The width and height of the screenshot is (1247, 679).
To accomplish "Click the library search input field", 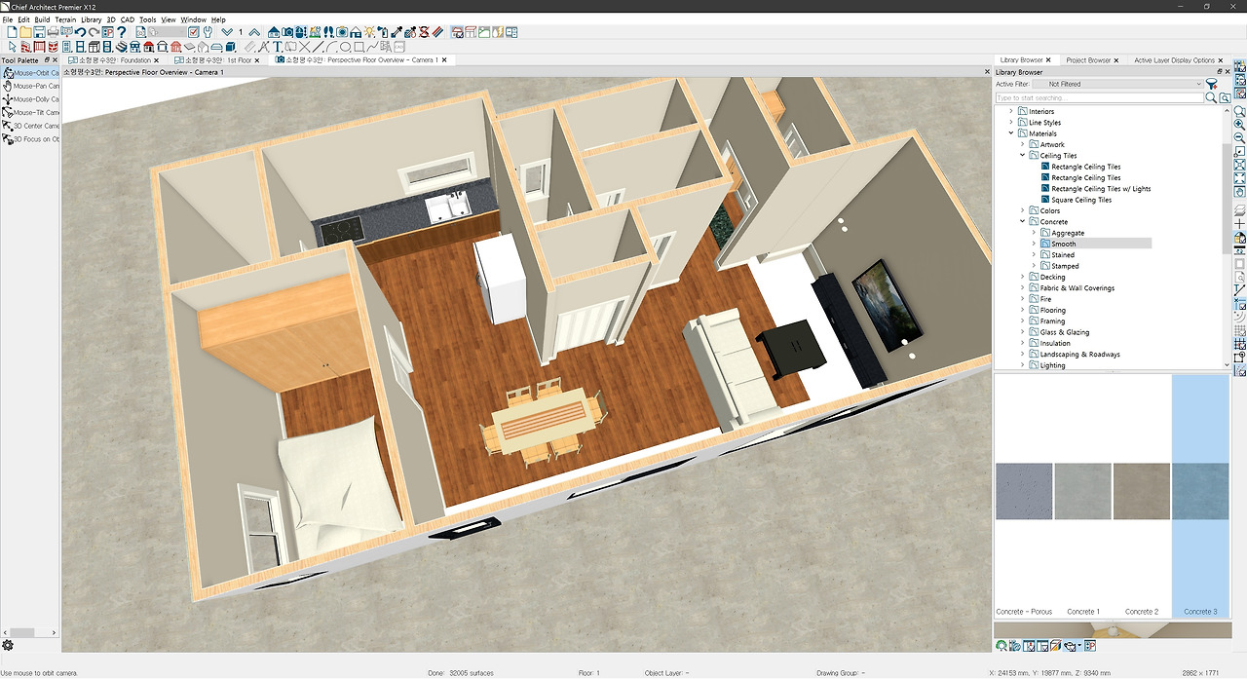I will [1099, 97].
